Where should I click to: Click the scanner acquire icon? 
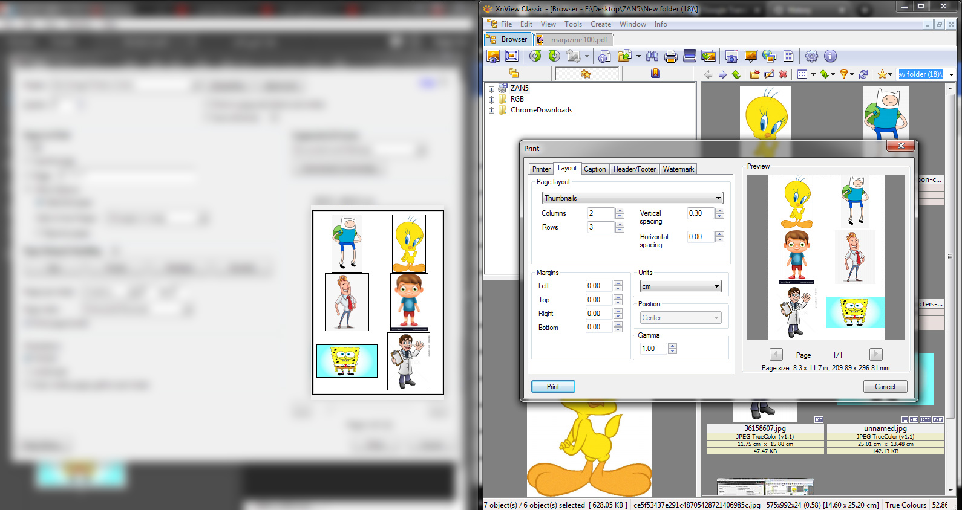point(689,56)
